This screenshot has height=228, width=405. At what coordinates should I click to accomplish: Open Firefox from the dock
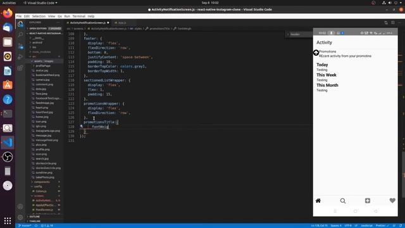[x=8, y=13]
